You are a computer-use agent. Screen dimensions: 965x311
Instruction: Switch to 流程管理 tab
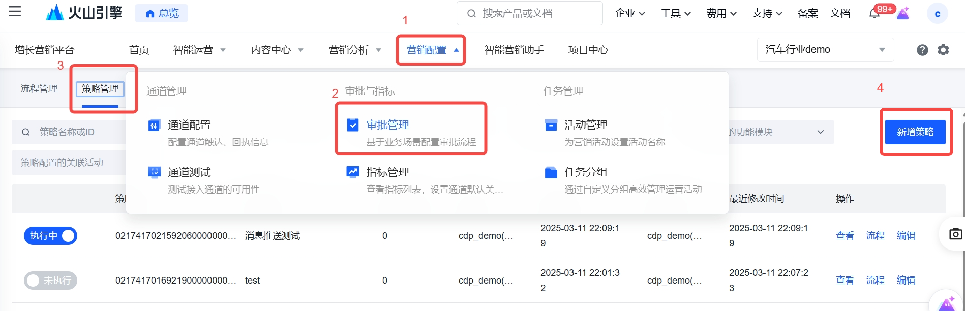(x=39, y=89)
